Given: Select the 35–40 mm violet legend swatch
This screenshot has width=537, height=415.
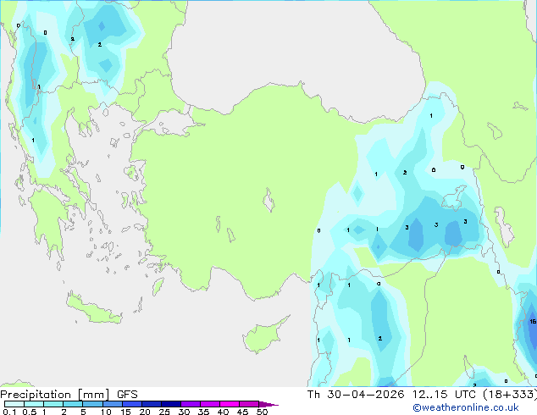Looking at the screenshot, I should coord(210,404).
